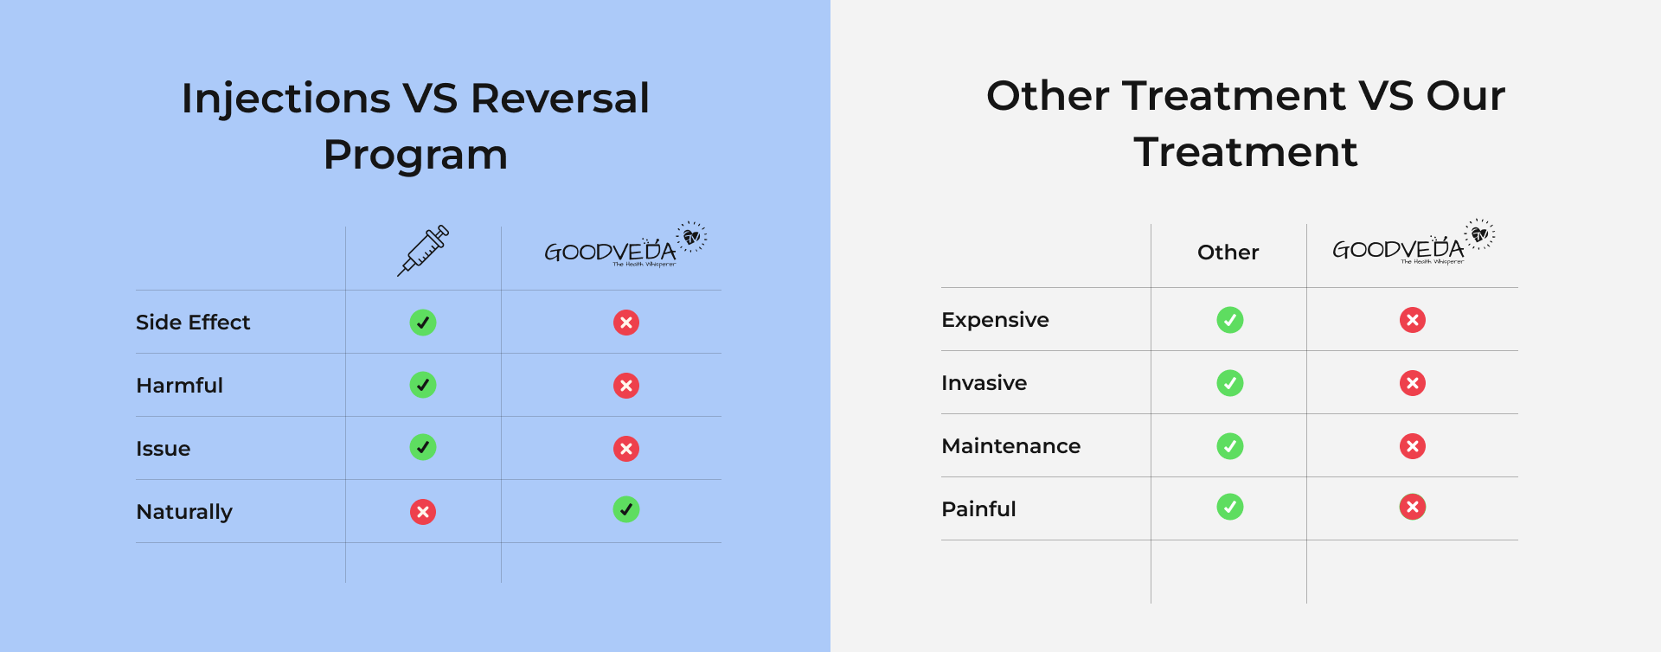Click red cross in Harmful row
1661x652 pixels.
tap(626, 386)
